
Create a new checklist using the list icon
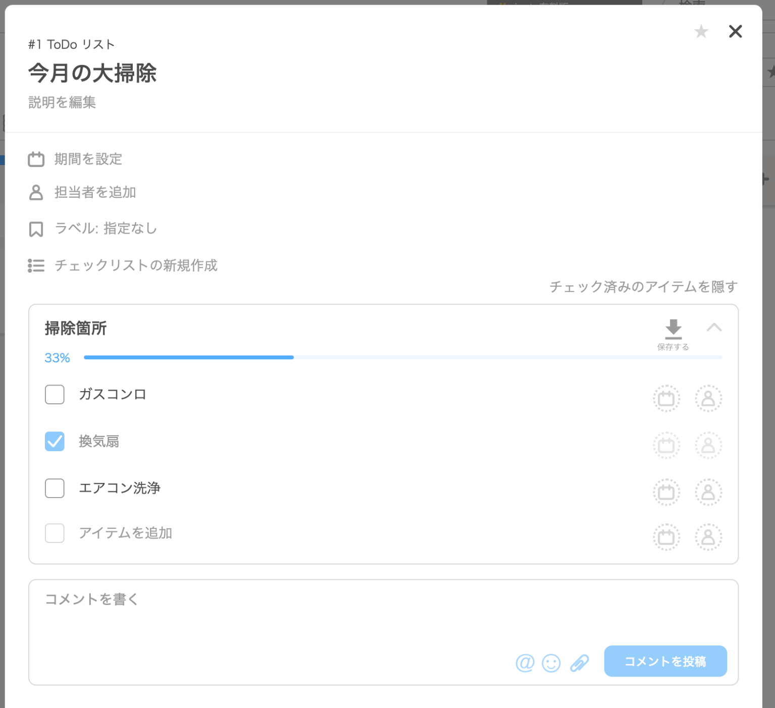(x=36, y=265)
